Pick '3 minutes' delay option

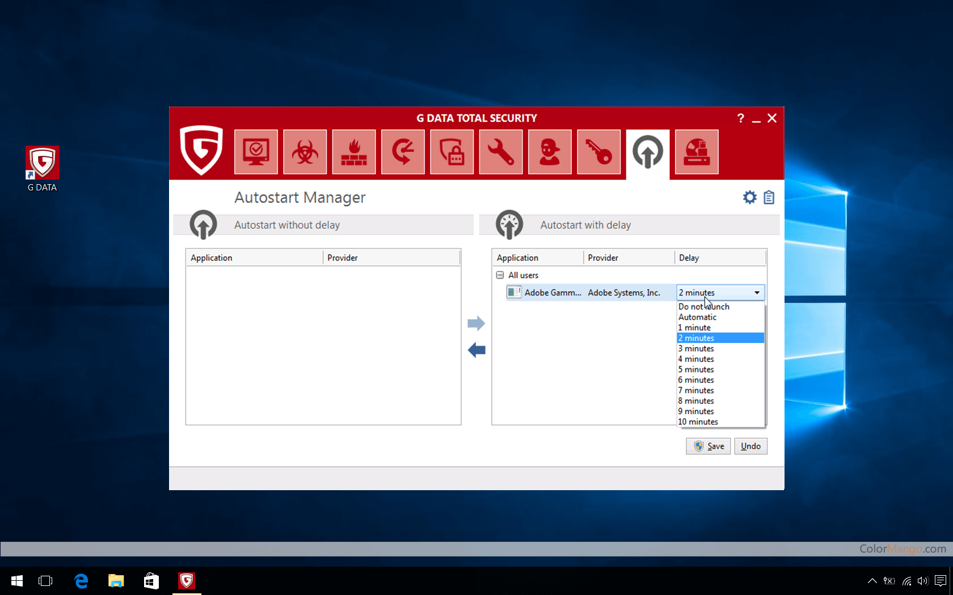pos(721,348)
